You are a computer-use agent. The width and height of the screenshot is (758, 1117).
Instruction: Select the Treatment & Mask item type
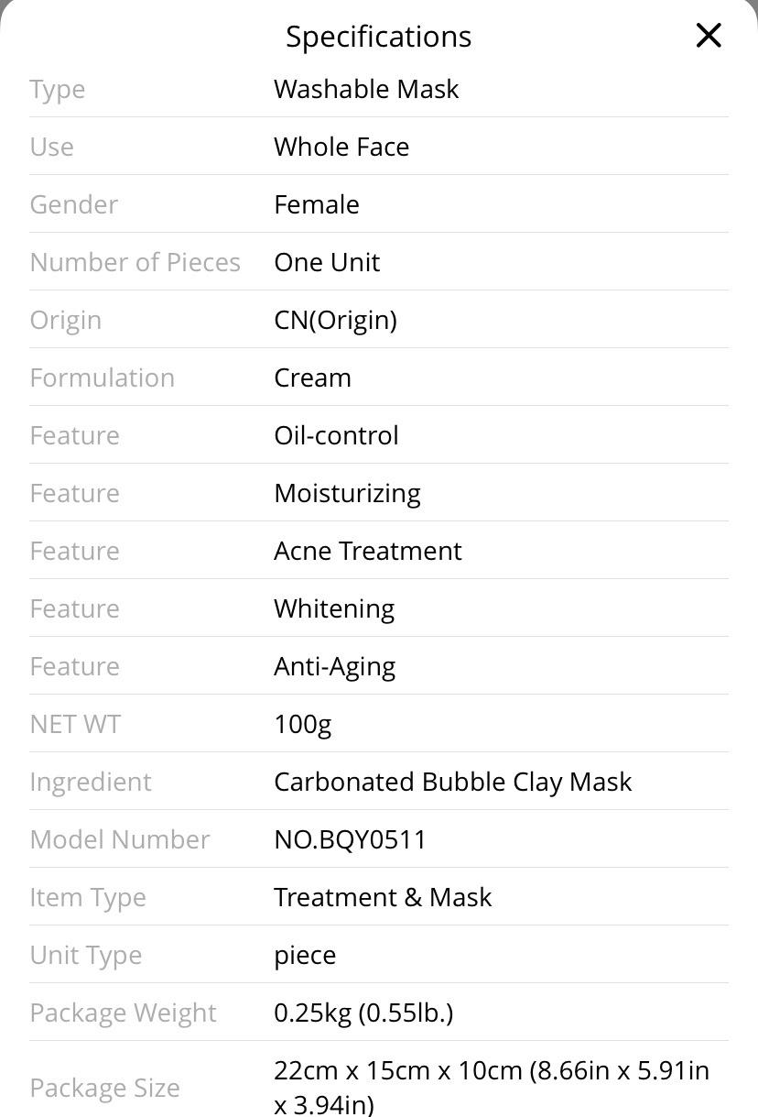383,897
